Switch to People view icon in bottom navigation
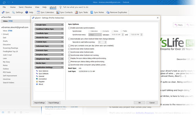The image size is (196, 115). pyautogui.click(x=15, y=112)
